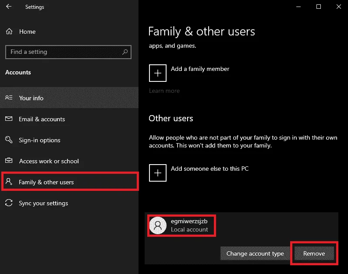
Task: Click the Your info person-card icon
Action: tap(9, 98)
